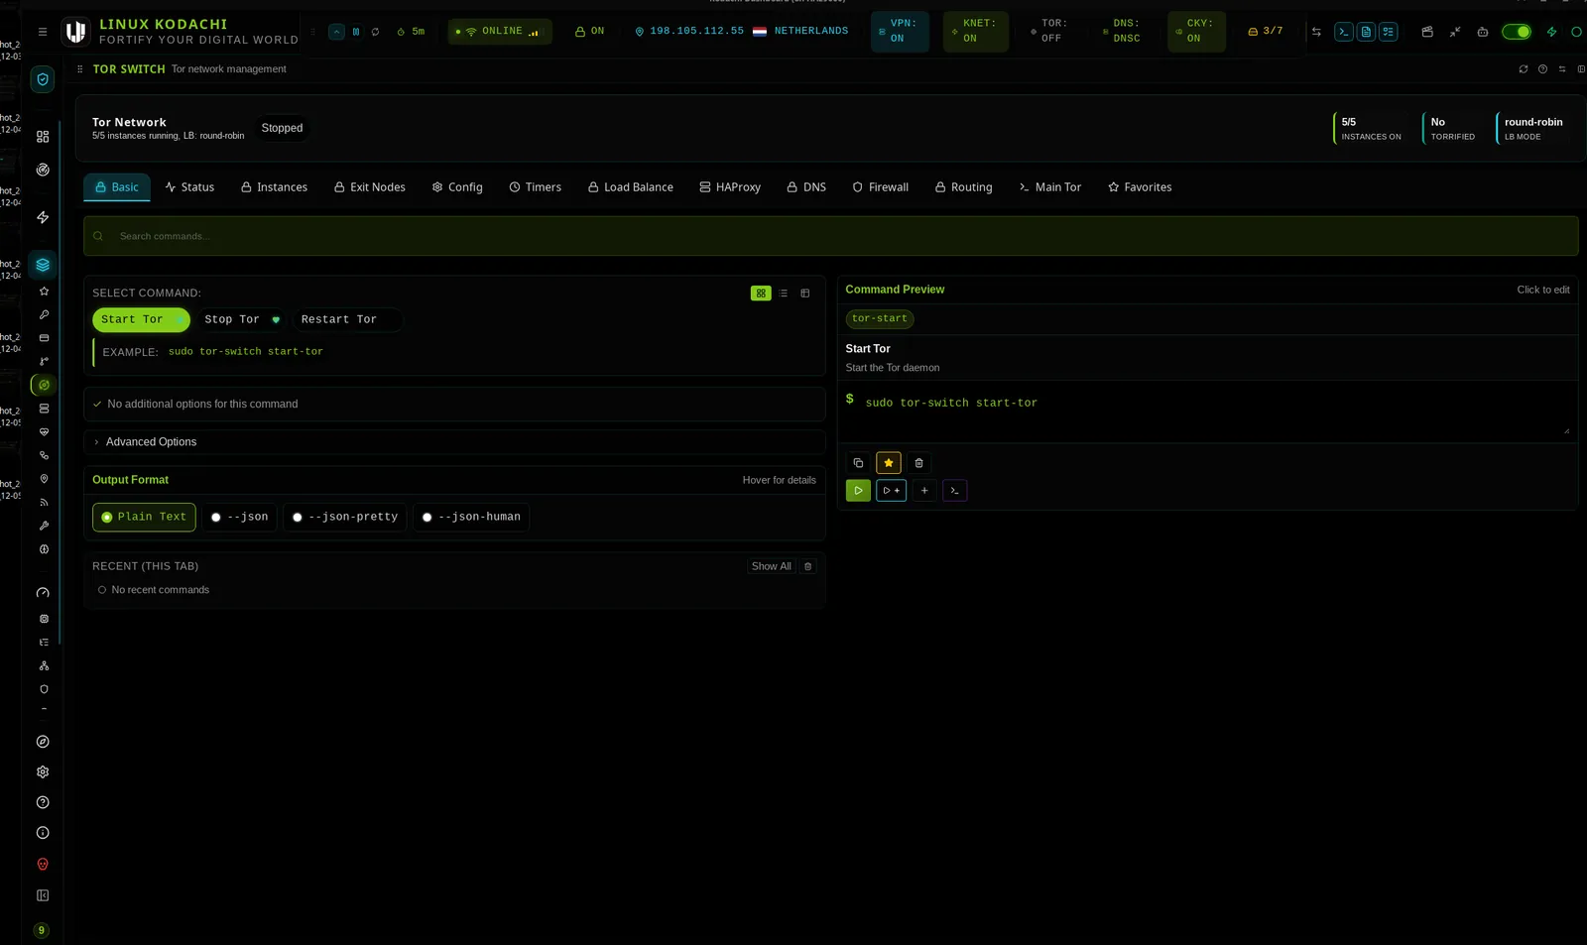Open the shield security icon in the sidebar
Screen dimensions: 1587x945
click(x=43, y=79)
